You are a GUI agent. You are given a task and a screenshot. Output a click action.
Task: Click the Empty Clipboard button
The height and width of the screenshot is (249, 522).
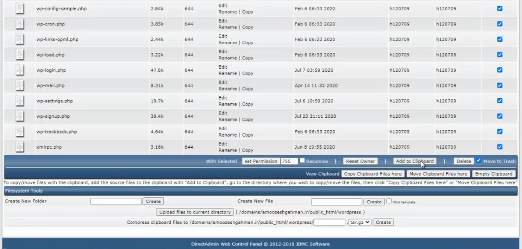pyautogui.click(x=493, y=174)
